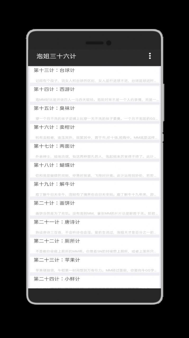Screen dimensions: 189x338
Task: Tap the 泡妞三十六计 app title
Action: [x=56, y=56]
